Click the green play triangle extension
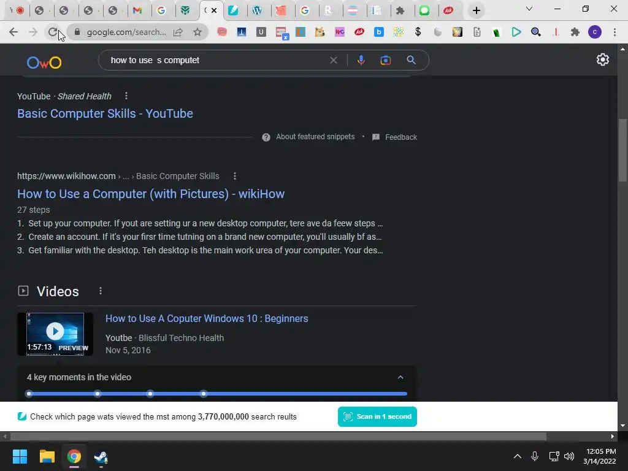 pyautogui.click(x=516, y=32)
